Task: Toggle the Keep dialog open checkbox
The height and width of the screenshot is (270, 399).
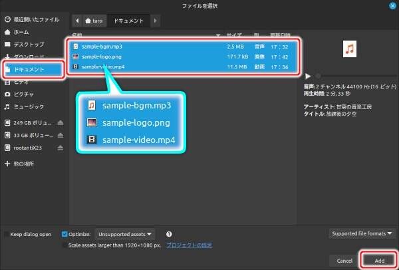Action: click(7, 234)
